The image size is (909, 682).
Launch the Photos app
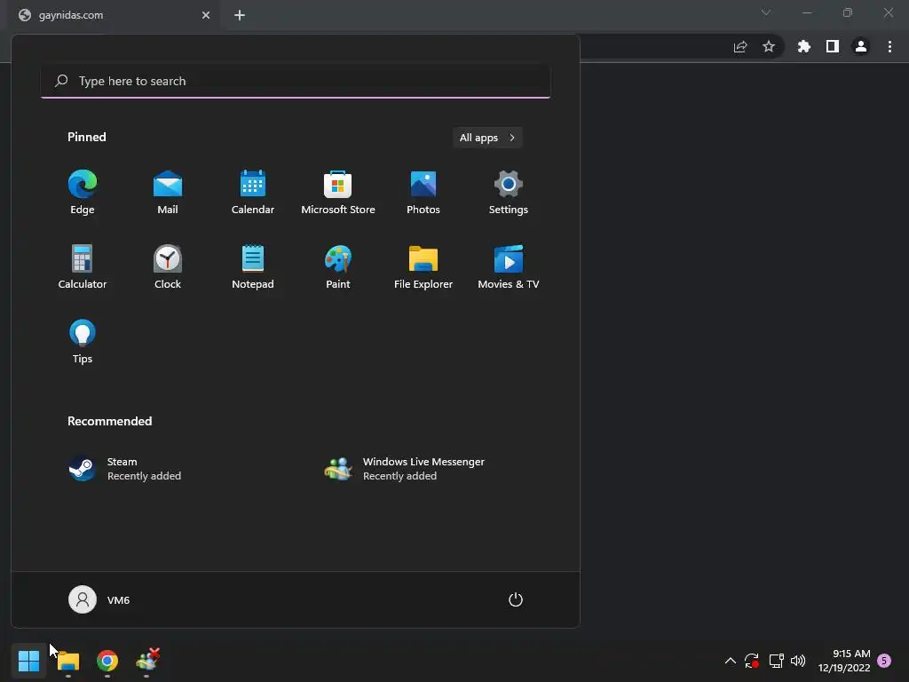pyautogui.click(x=423, y=193)
